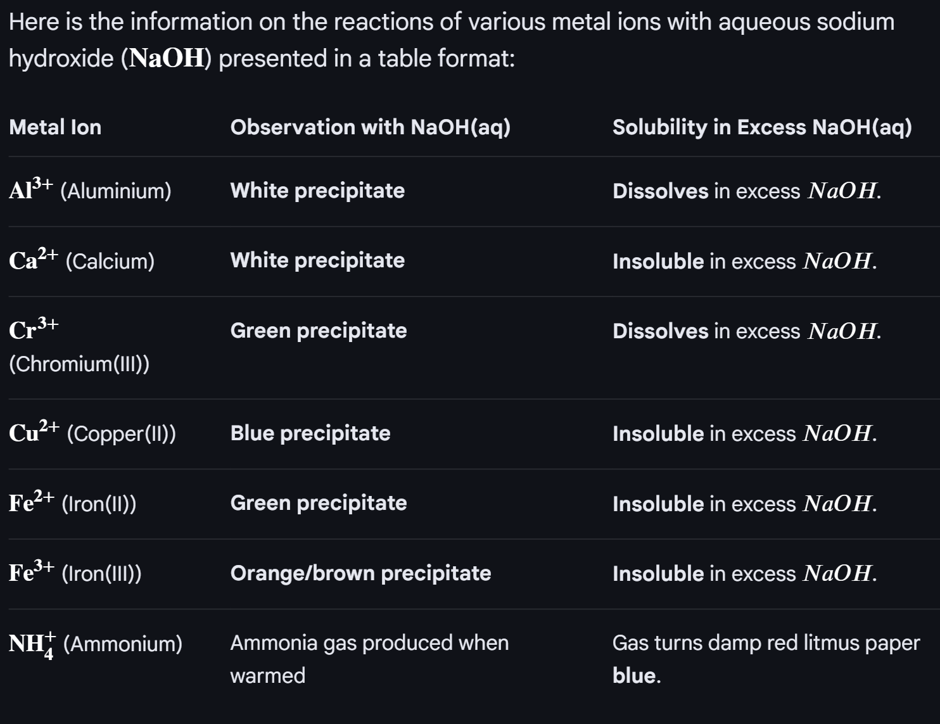
Task: Click the Fe³⁺ (Iron(III)) cell
Action: [75, 573]
